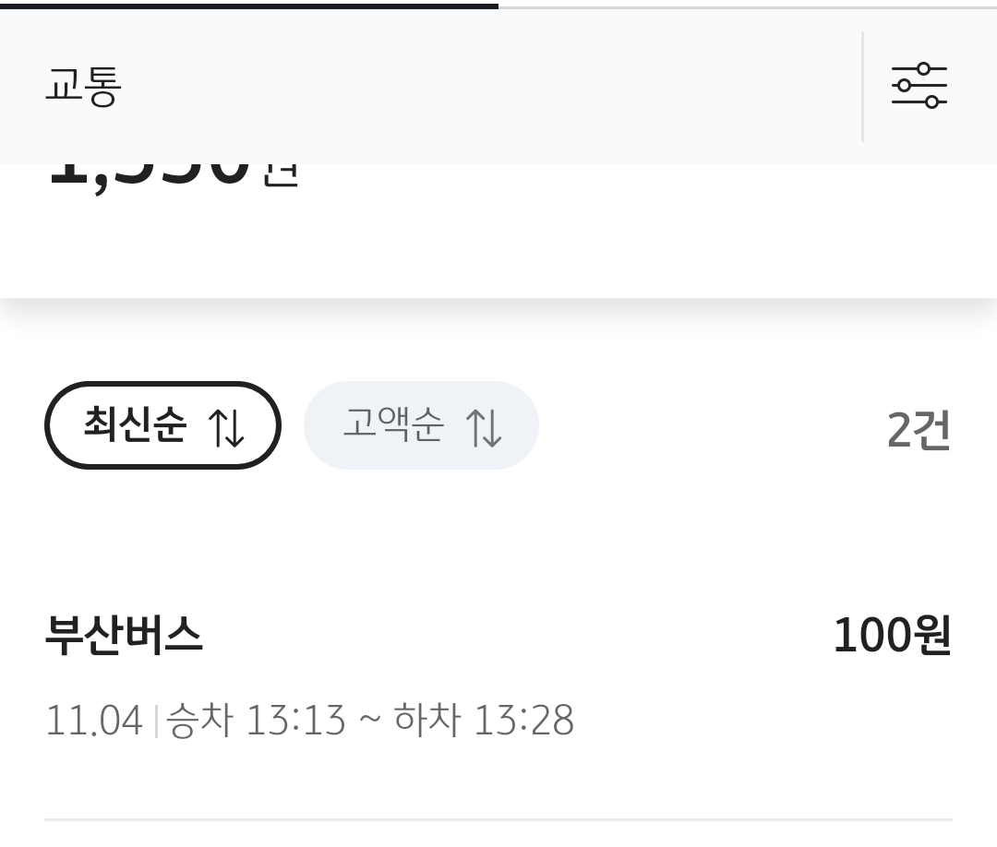The height and width of the screenshot is (847, 997).
Task: Open the 부산버스 transaction entry
Action: tap(124, 636)
